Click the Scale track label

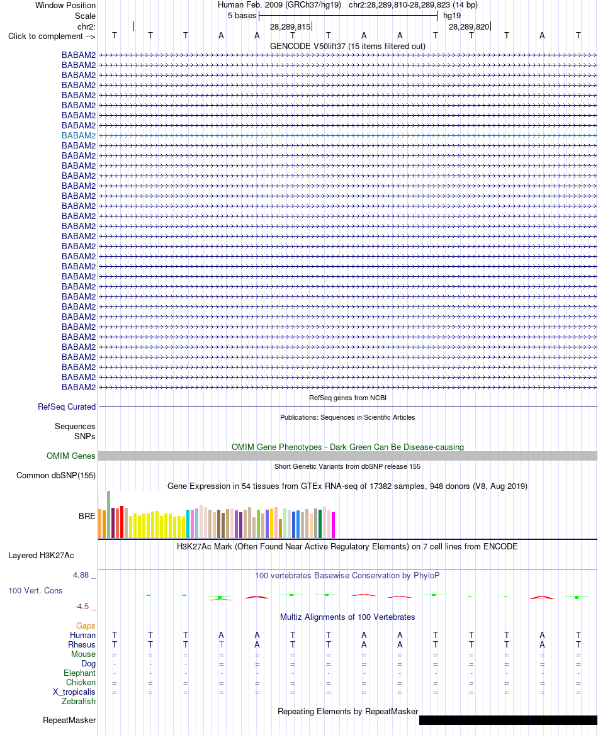(x=85, y=16)
